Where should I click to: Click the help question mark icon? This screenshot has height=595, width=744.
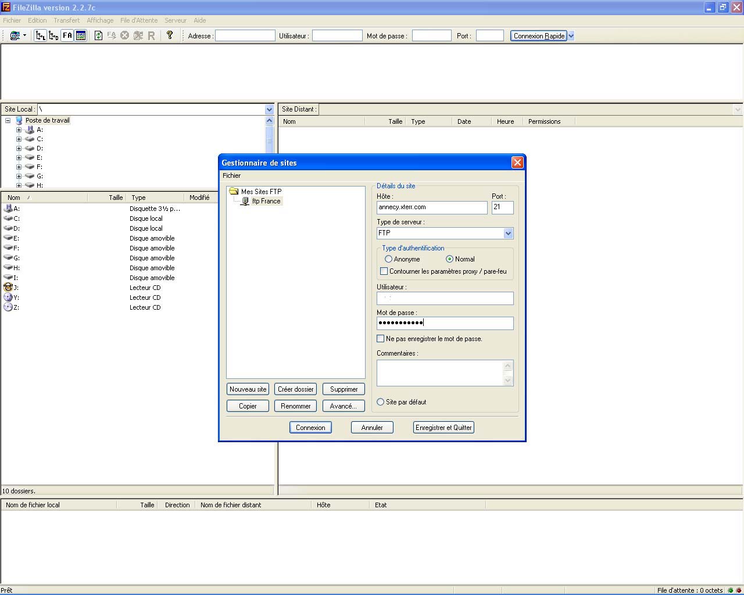(x=170, y=35)
